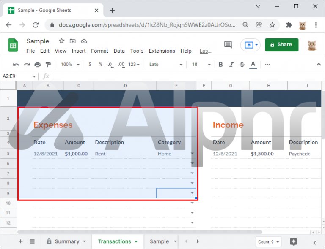Screen dimensions: 325x249
Task: Click the Name box showing A2:E9
Action: point(19,76)
